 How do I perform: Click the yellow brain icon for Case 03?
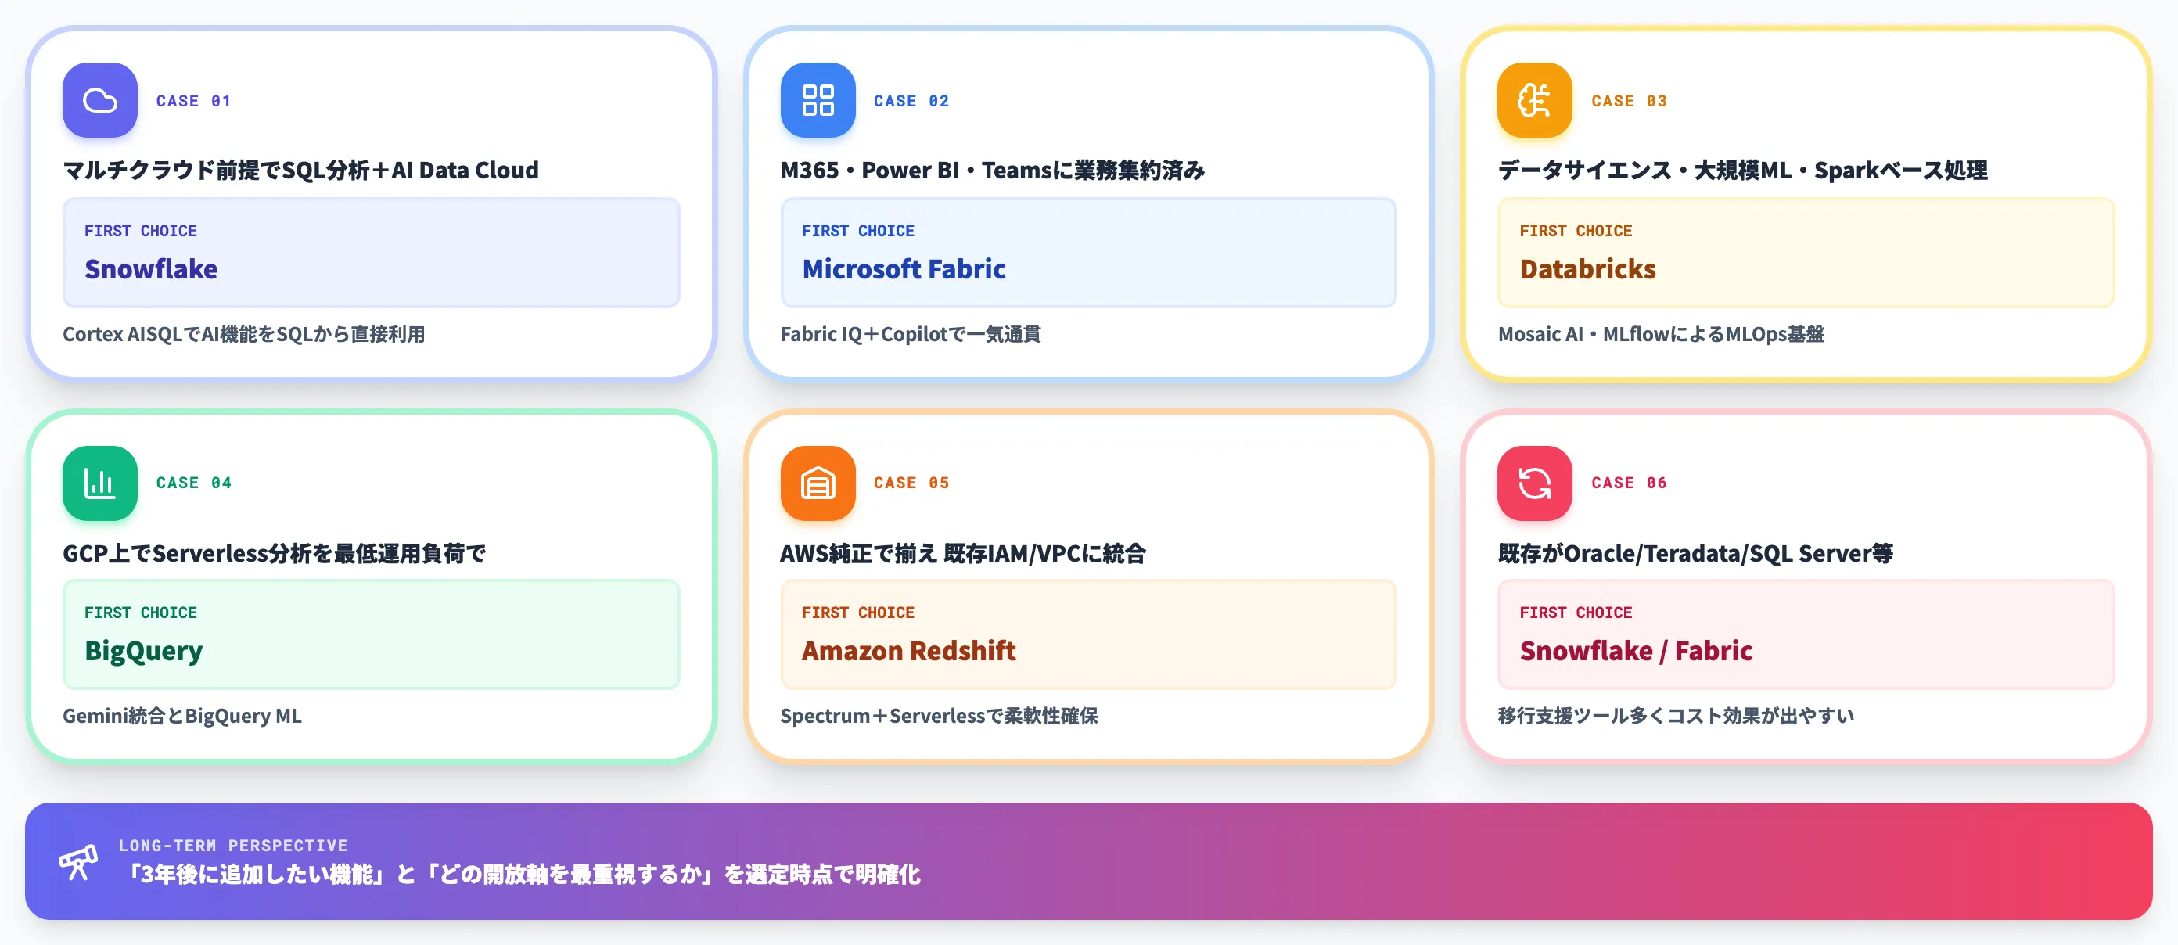click(1535, 99)
